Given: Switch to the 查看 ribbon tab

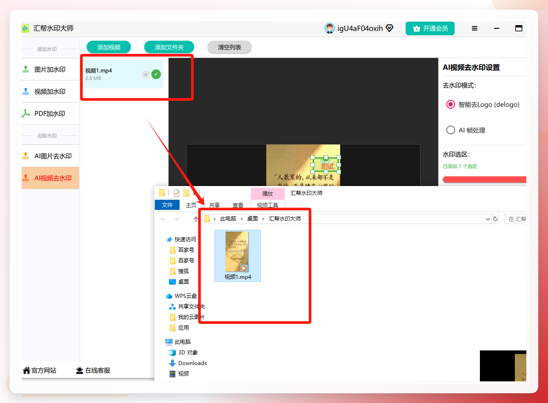Looking at the screenshot, I should (x=238, y=205).
